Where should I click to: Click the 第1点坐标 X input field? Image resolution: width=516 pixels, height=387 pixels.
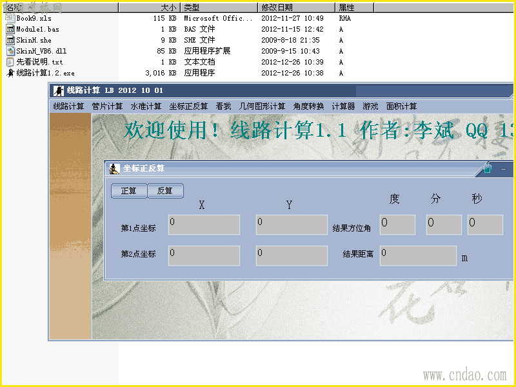204,224
